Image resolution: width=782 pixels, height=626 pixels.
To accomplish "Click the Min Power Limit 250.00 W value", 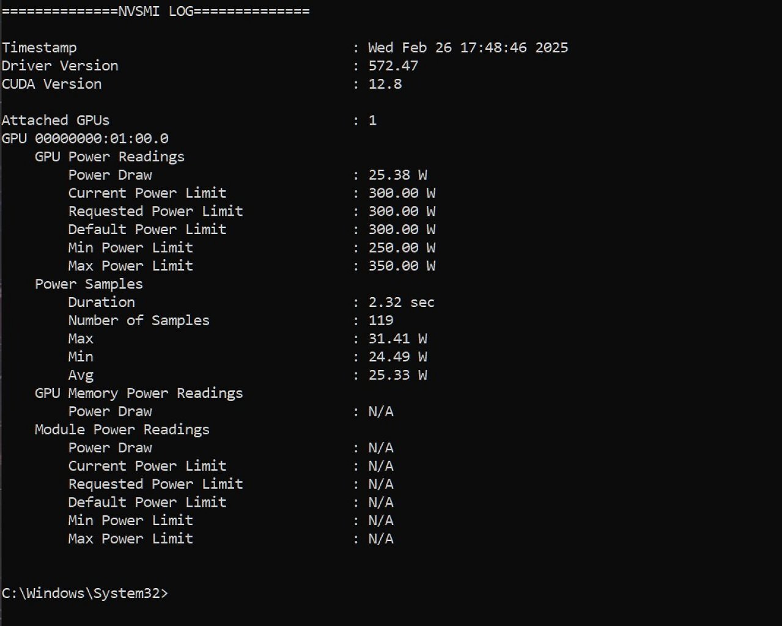I will 402,248.
